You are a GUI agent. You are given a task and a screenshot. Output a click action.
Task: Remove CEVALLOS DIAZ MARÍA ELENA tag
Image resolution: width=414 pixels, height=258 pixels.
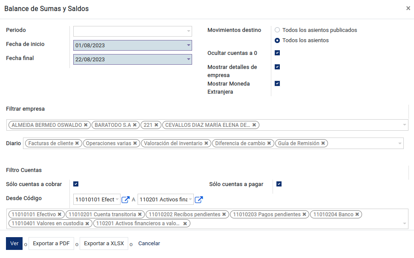(254, 125)
